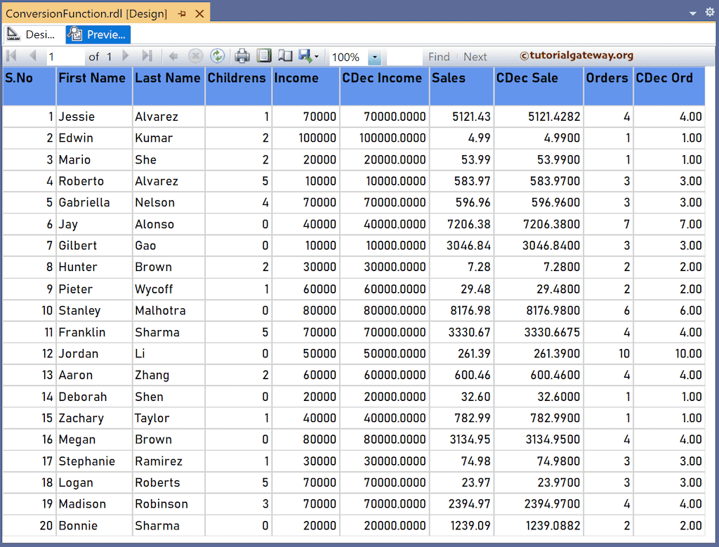719x547 pixels.
Task: Open the zoom percentage dropdown
Action: 374,58
